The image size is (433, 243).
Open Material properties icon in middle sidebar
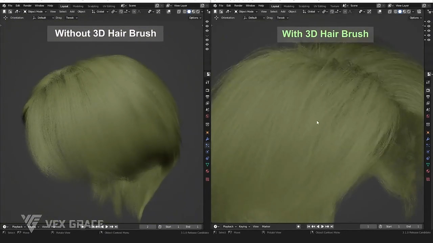(x=207, y=171)
